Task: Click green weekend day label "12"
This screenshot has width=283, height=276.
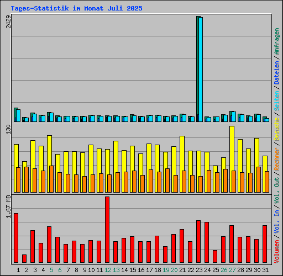Action: point(108,270)
